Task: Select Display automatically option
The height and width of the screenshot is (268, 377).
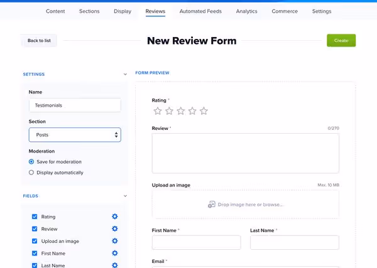Action: tap(31, 173)
